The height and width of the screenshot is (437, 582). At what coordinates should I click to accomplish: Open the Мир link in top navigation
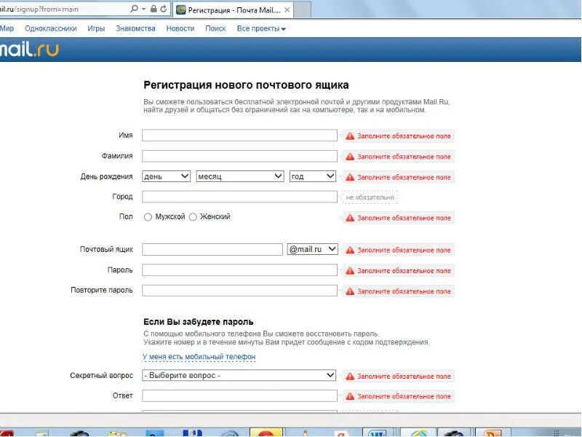7,28
